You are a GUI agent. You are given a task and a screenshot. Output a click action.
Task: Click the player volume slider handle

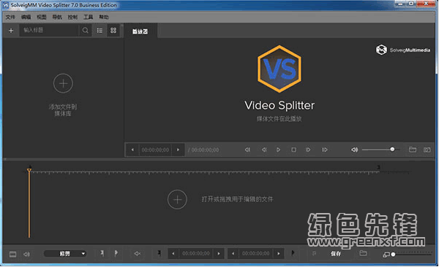(x=392, y=150)
